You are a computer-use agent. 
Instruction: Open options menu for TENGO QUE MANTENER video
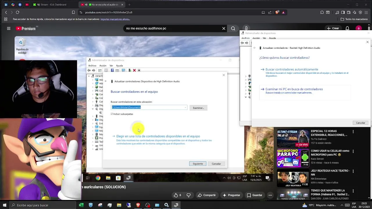tap(353, 191)
